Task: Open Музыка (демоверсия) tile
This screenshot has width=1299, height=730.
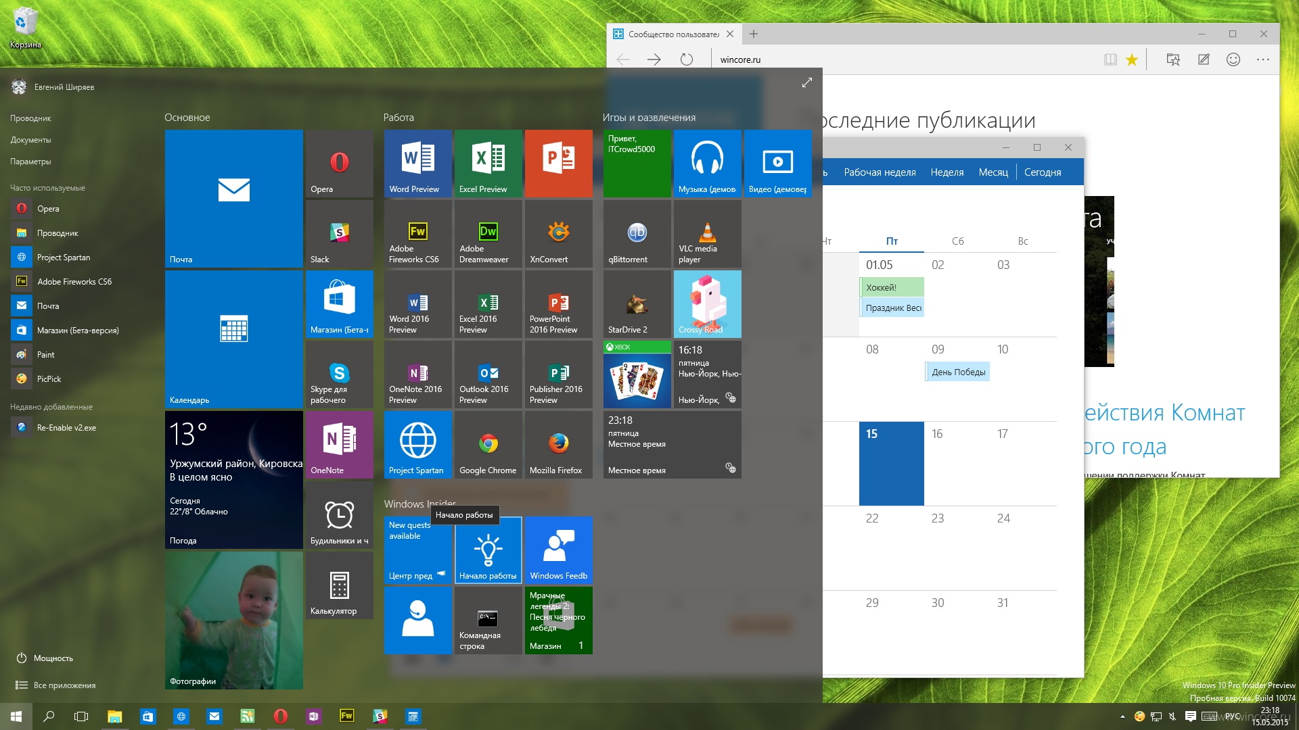Action: [x=707, y=164]
